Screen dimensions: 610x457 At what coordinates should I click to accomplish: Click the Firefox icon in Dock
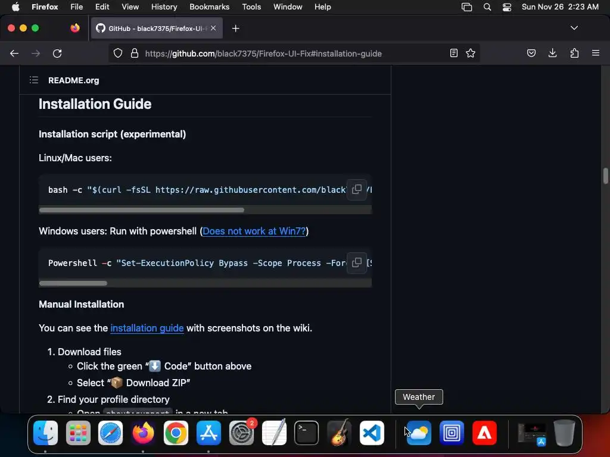point(143,433)
